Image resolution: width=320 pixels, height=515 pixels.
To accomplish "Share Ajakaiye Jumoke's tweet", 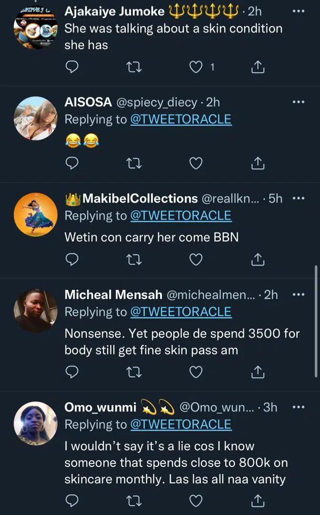I will [x=257, y=68].
